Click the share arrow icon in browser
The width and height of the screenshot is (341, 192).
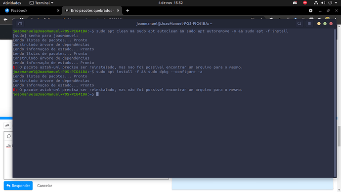click(7, 125)
